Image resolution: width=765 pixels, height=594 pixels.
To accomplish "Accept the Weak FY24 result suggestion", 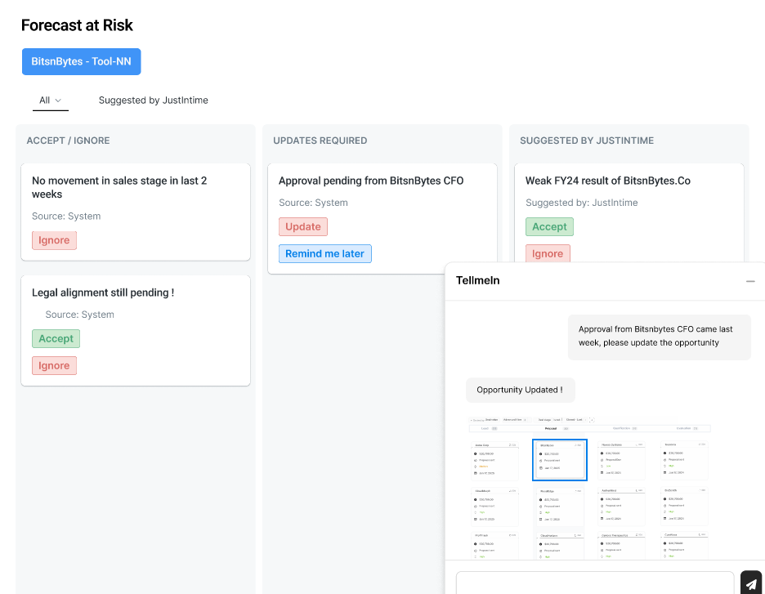I will pos(549,226).
